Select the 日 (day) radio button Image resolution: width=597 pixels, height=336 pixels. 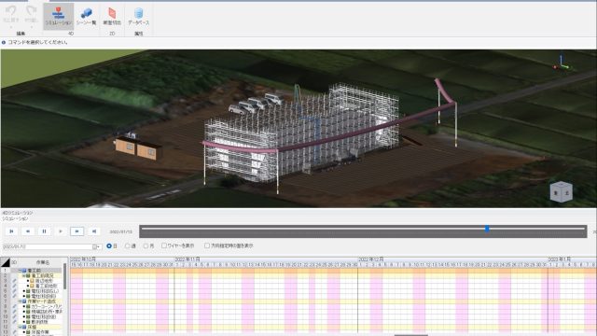point(109,246)
